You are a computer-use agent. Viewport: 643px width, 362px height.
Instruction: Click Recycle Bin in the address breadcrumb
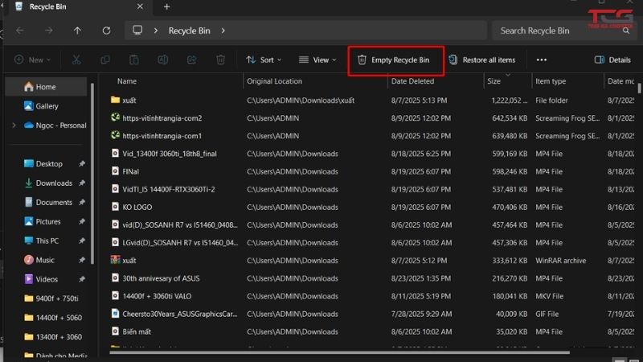click(x=190, y=31)
